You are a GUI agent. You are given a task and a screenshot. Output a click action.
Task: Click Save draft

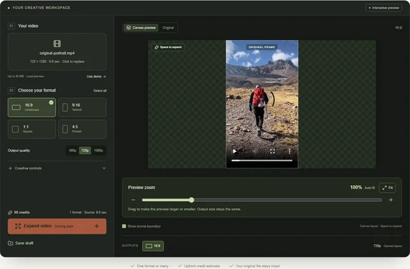pos(20,243)
